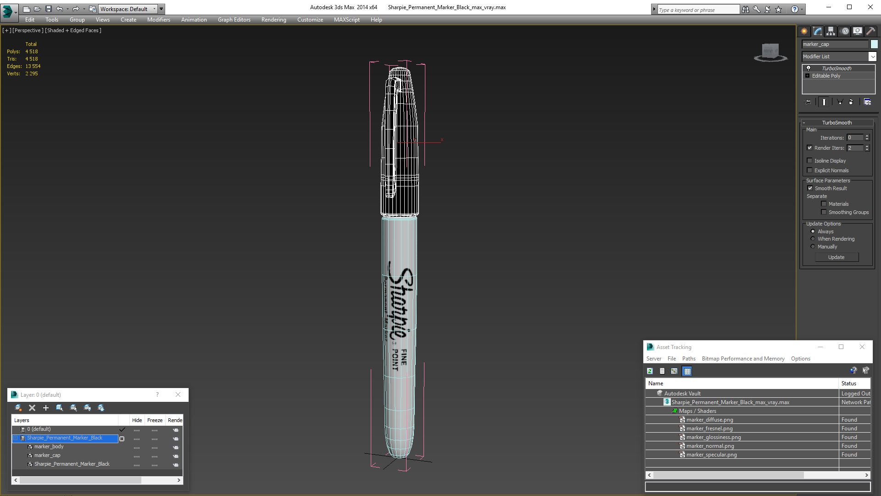Click the Freeze column header
Image resolution: width=881 pixels, height=496 pixels.
pyautogui.click(x=155, y=420)
